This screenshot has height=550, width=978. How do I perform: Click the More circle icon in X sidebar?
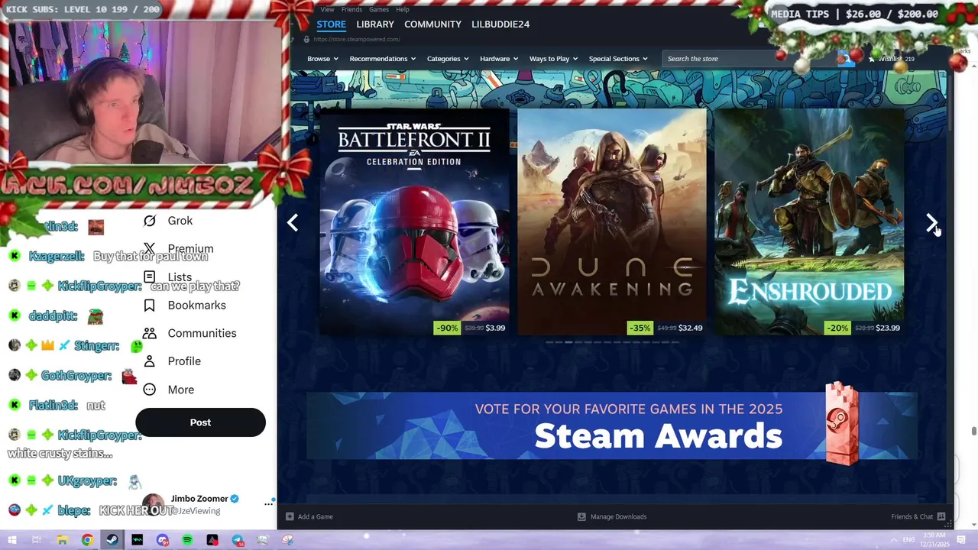(150, 390)
